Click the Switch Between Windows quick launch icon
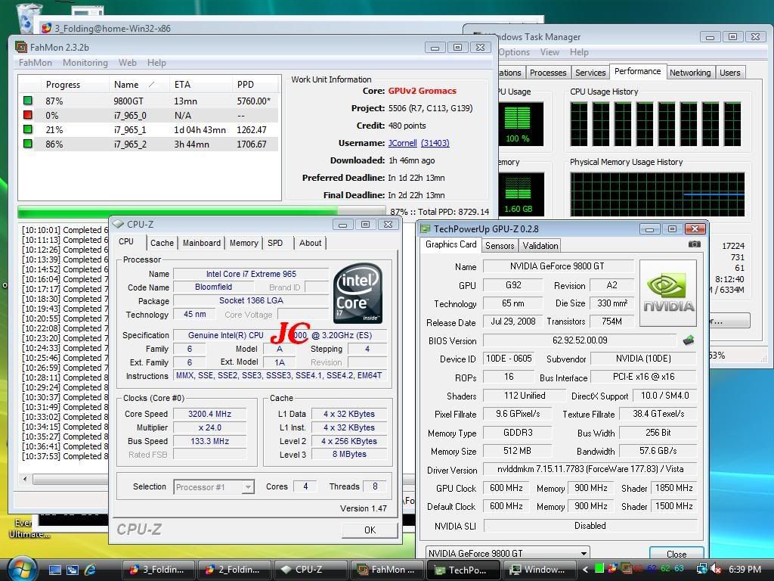This screenshot has height=581, width=774. point(72,570)
